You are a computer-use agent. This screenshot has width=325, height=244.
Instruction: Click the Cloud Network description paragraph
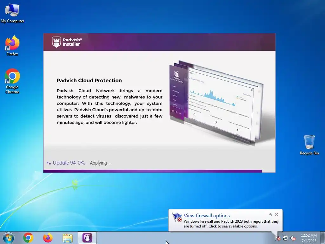pyautogui.click(x=109, y=106)
